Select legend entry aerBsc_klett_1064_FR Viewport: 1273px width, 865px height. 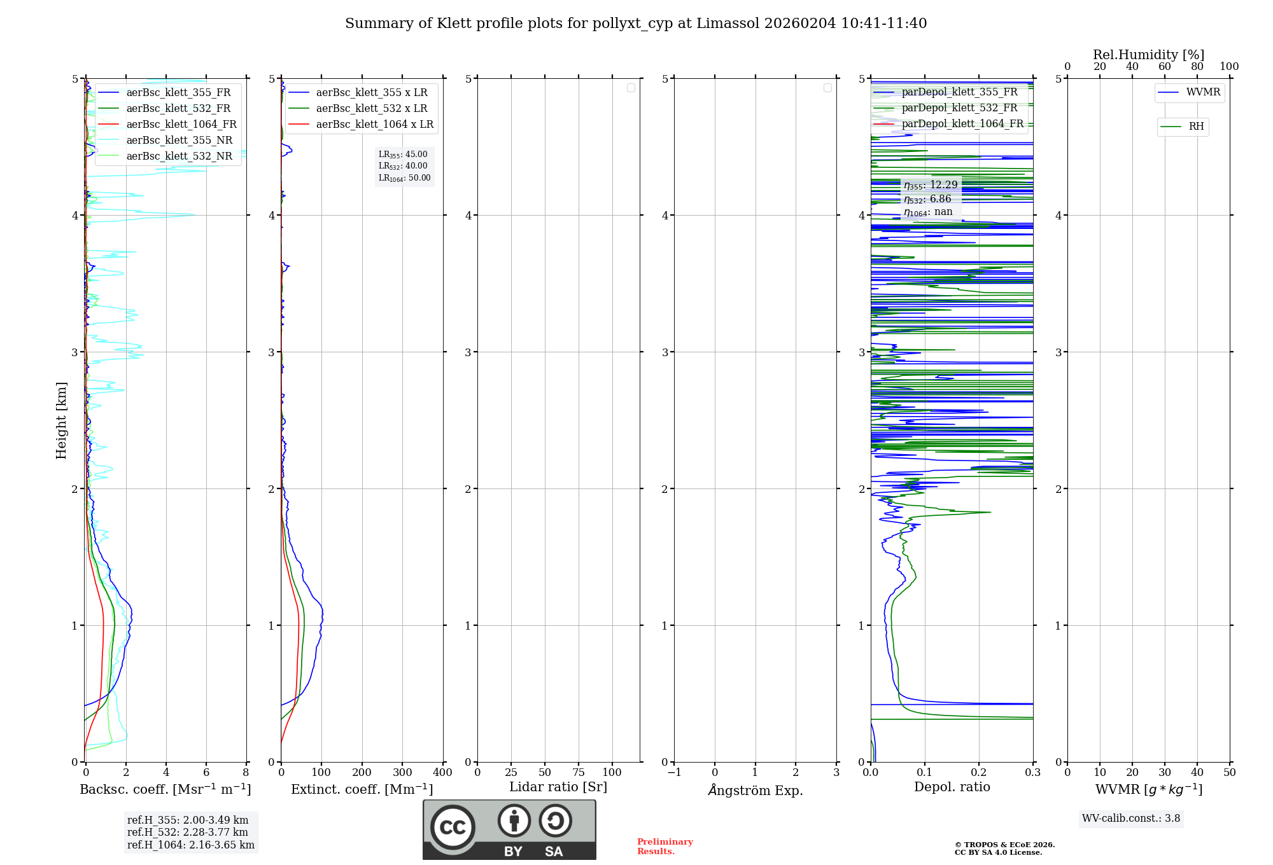[x=168, y=124]
